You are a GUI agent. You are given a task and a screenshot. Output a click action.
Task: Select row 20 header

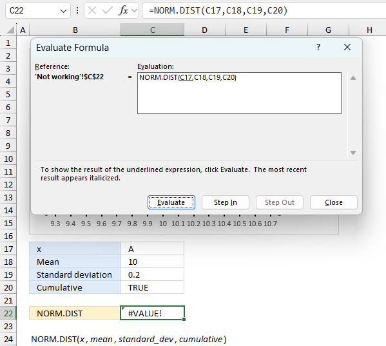tap(8, 287)
